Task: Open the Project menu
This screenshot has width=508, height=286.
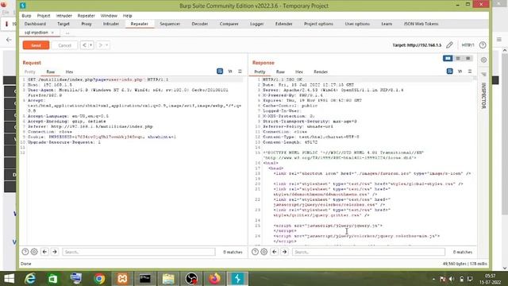Action: pyautogui.click(x=44, y=16)
